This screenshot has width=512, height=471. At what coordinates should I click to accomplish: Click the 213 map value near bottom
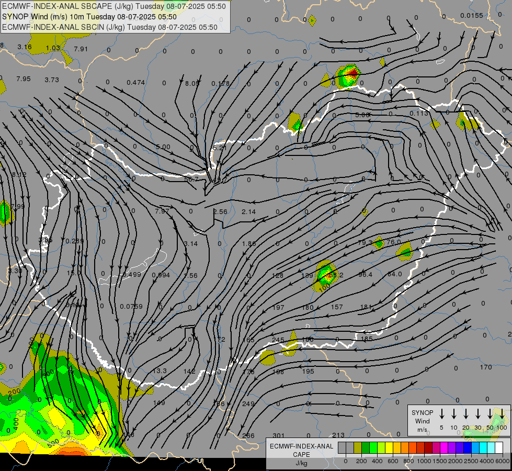coord(338,435)
